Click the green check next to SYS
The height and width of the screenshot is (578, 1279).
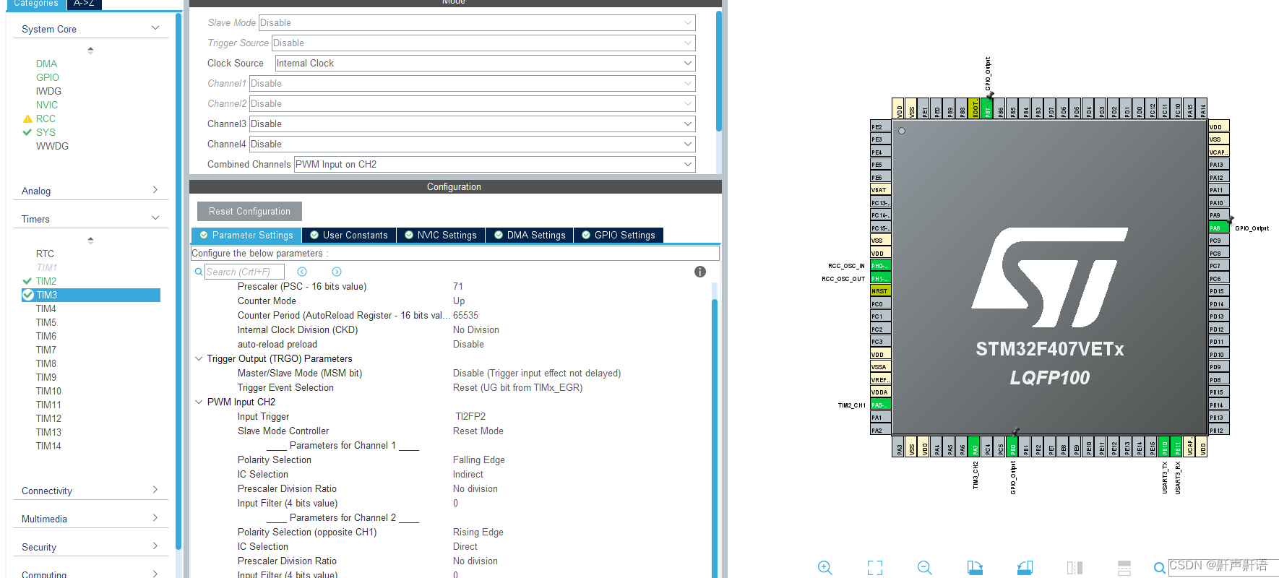[x=27, y=132]
